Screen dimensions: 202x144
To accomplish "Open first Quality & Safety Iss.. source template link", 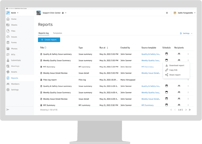I will tap(151, 54).
